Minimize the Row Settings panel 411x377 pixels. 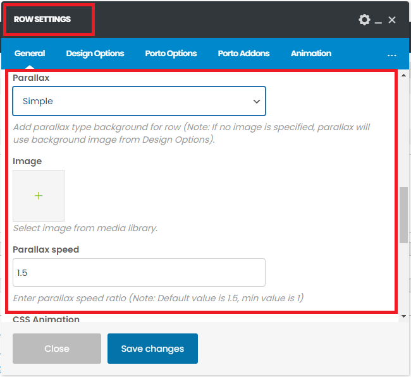coord(378,23)
